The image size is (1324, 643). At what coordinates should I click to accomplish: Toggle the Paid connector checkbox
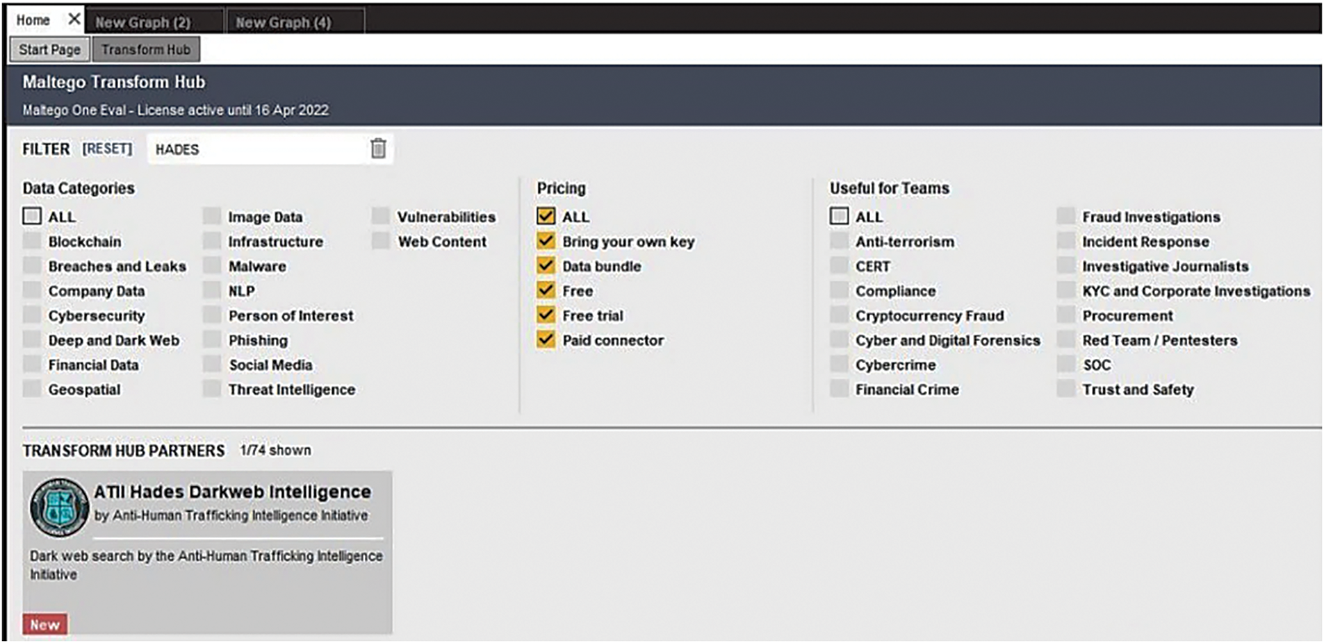tap(546, 340)
